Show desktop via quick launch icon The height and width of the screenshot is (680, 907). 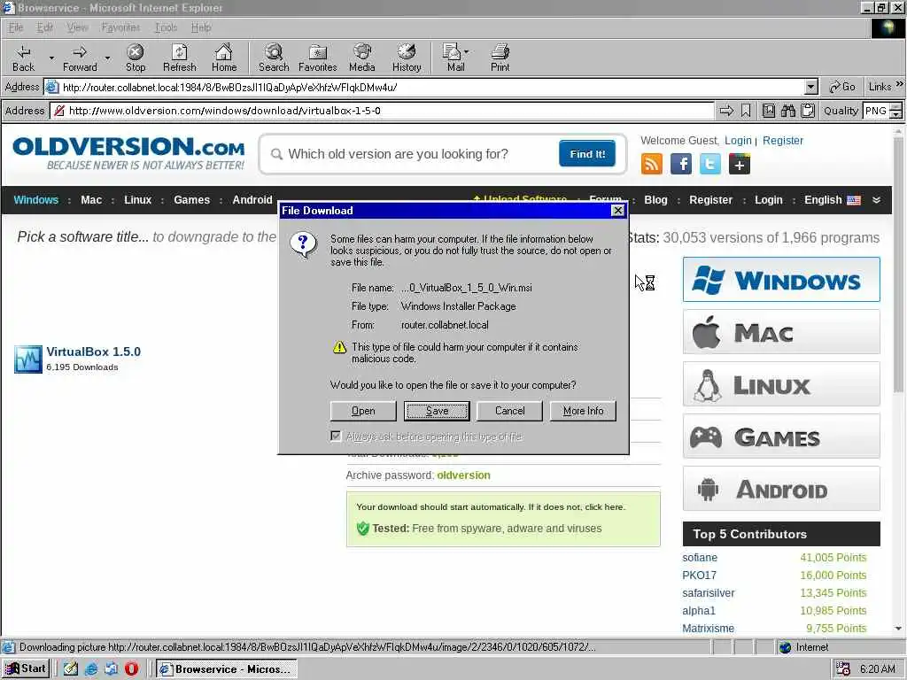click(71, 668)
